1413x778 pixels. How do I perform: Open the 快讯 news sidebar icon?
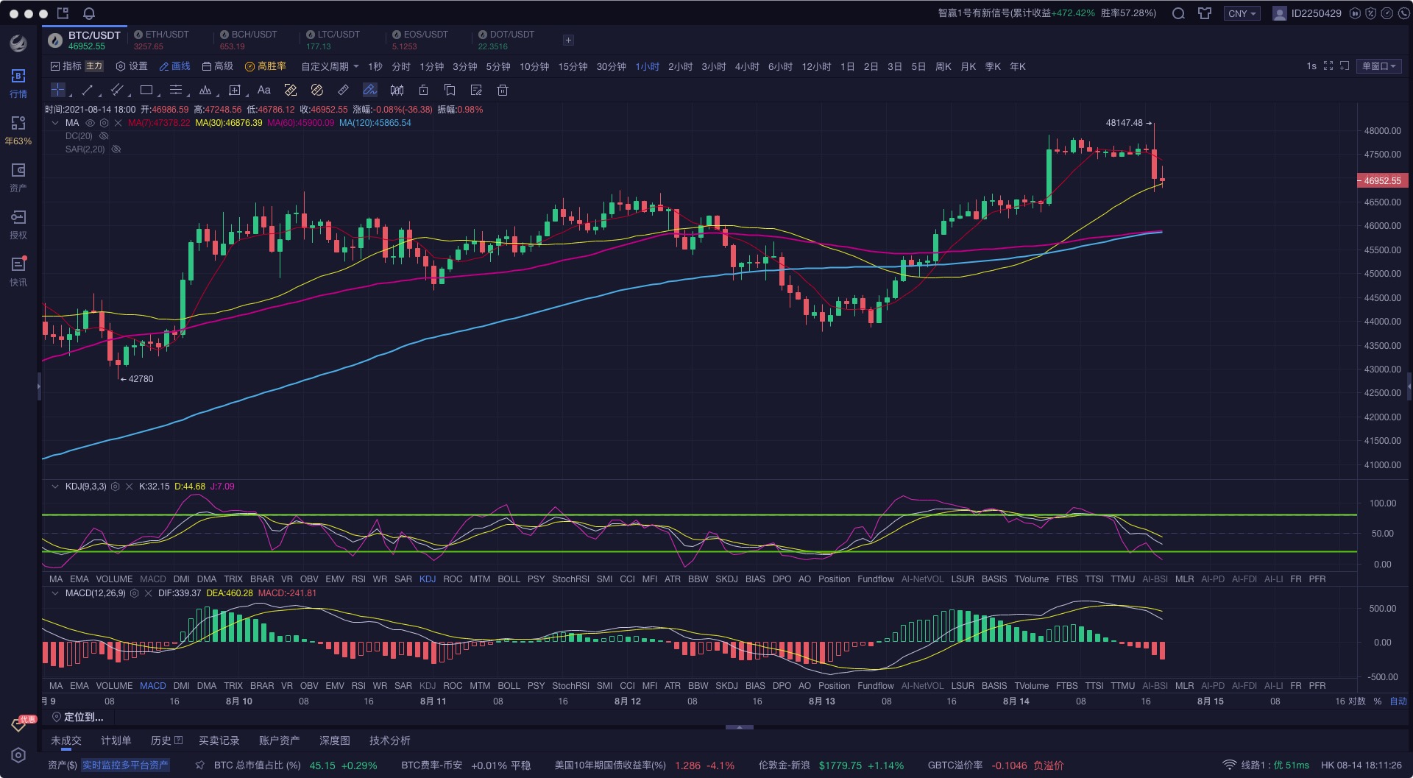(18, 271)
